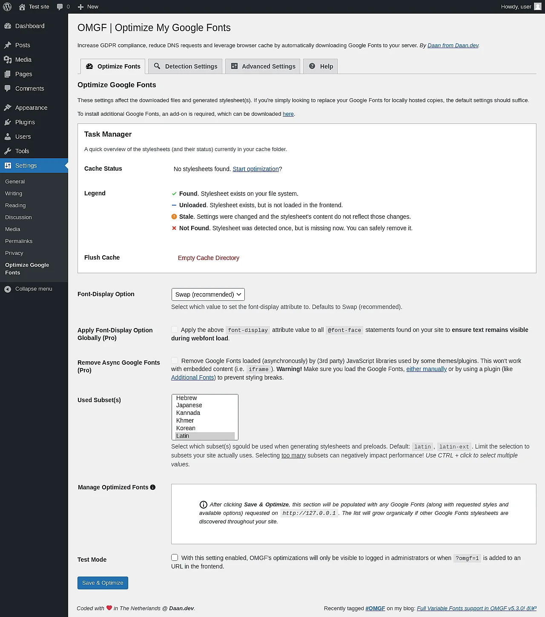Click the Pages icon in sidebar
Viewport: 545px width, 617px height.
pyautogui.click(x=8, y=74)
